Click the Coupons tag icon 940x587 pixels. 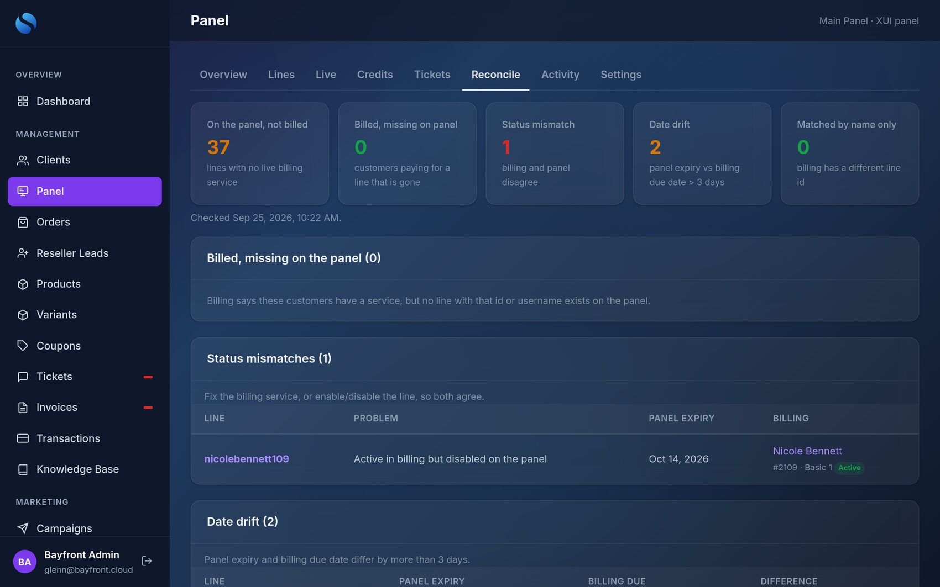point(23,346)
